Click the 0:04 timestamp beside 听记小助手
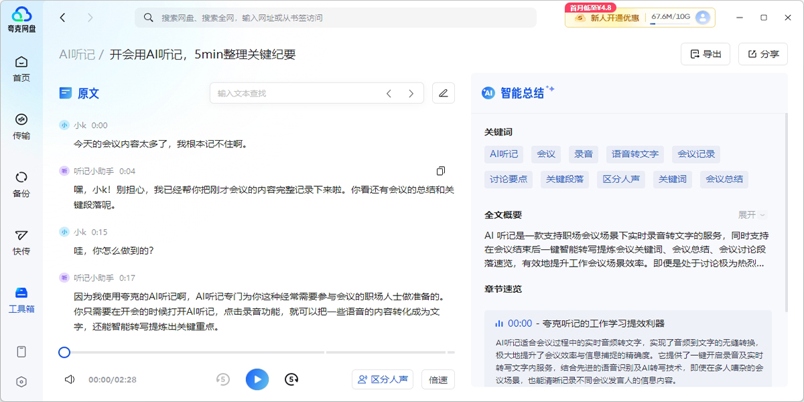The width and height of the screenshot is (804, 402). click(x=127, y=171)
